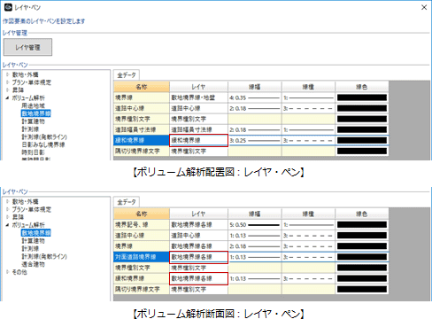
Task: Open line color swatch of 対面道路境界線 row
Action: (x=362, y=257)
